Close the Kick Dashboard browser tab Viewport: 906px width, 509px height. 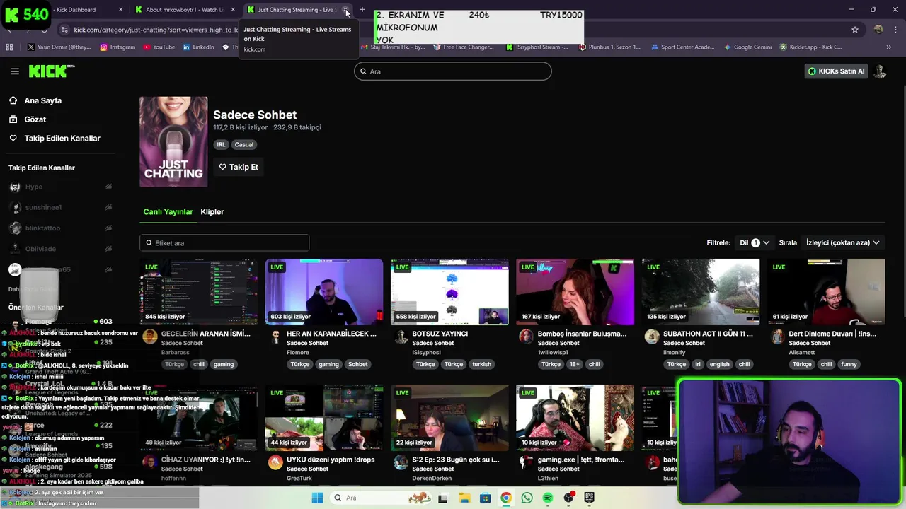coord(120,10)
